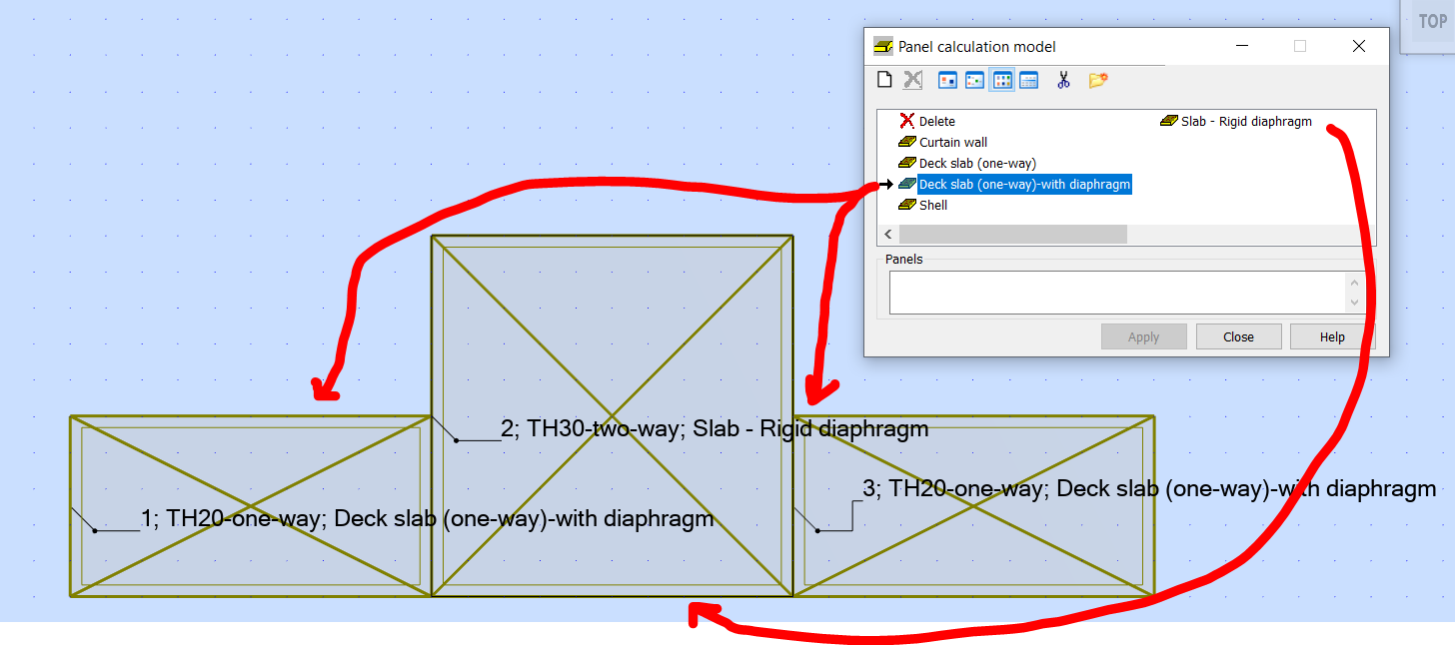Image resolution: width=1455 pixels, height=645 pixels.
Task: Switch list display using the second view icon
Action: 973,79
